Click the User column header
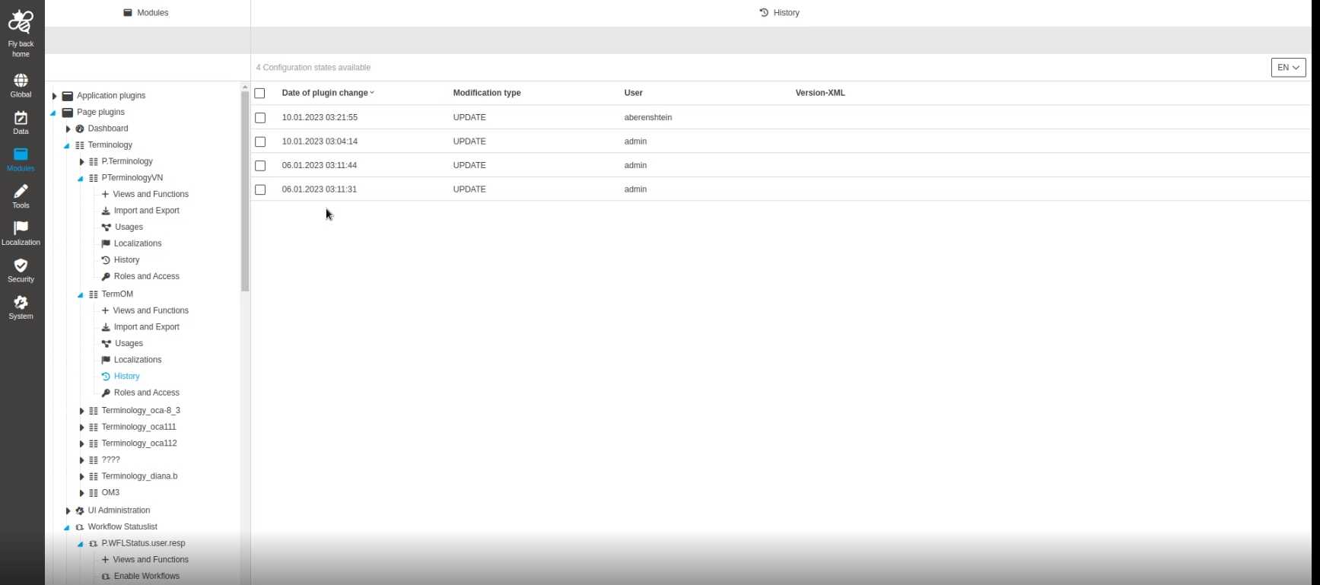The height and width of the screenshot is (585, 1320). 633,93
